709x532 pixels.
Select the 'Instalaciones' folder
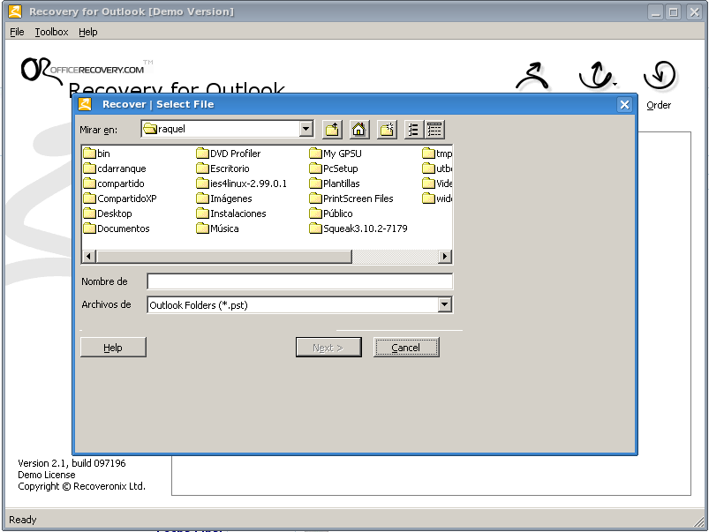coord(231,213)
